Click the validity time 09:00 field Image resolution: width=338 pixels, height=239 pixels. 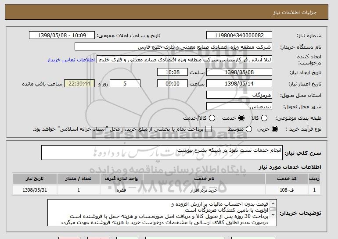pos(173,84)
